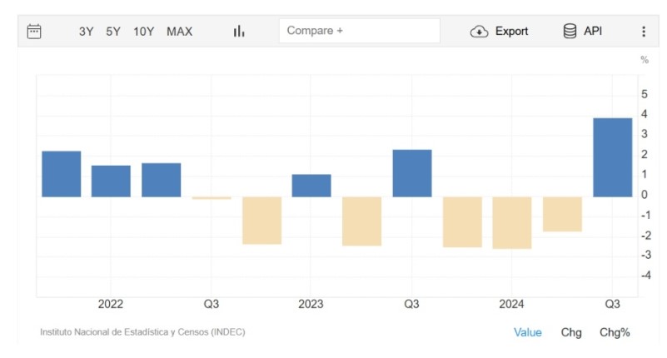Screen dimensions: 667x358
Task: Click the blue bar at Q3 2023
Action: point(412,173)
